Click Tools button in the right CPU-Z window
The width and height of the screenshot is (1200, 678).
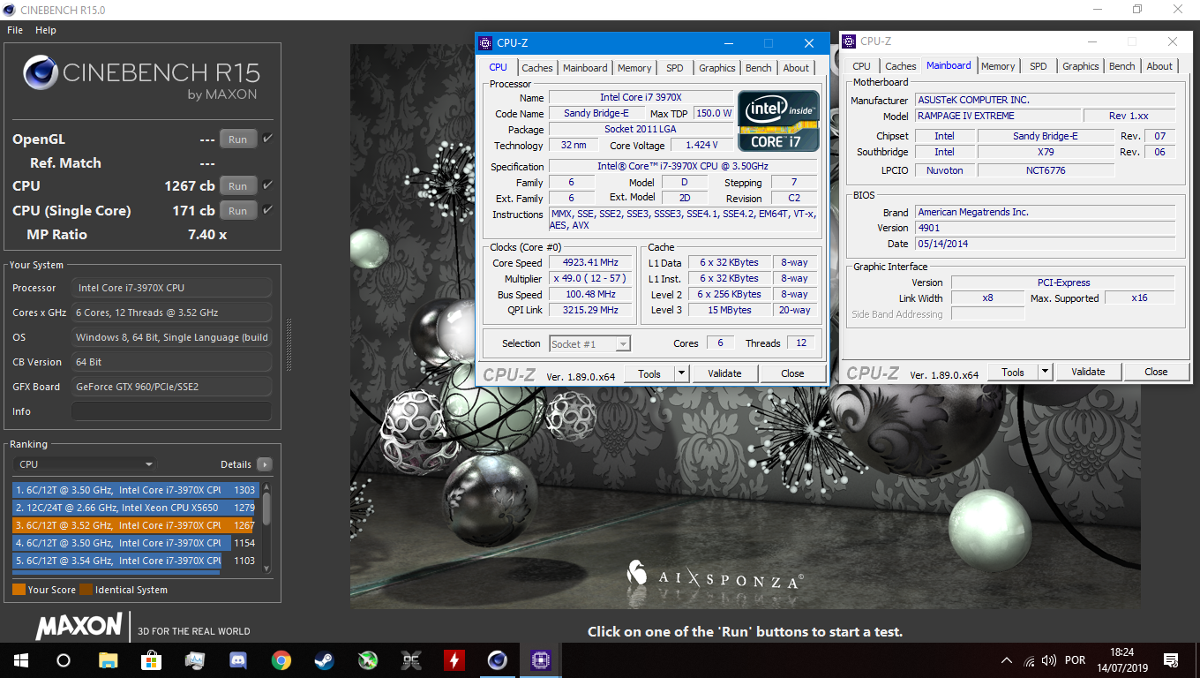coord(1013,372)
